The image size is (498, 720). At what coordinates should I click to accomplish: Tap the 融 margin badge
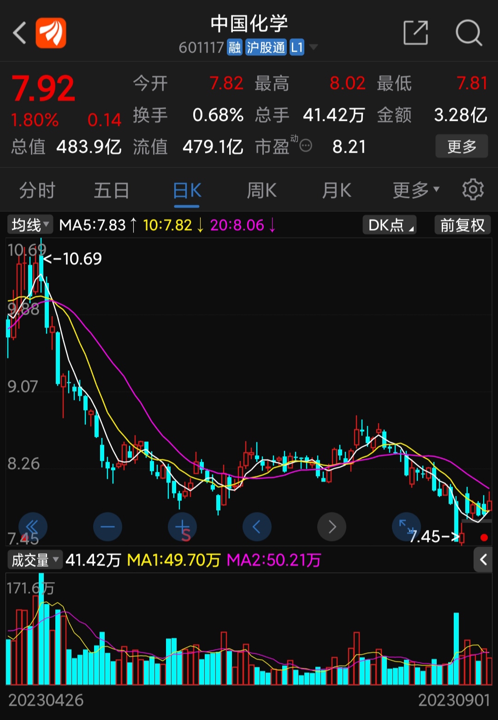(235, 48)
